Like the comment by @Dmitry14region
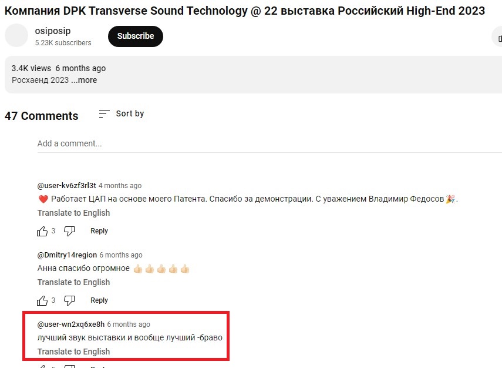Screen dimensions: 502x368 tap(42, 300)
